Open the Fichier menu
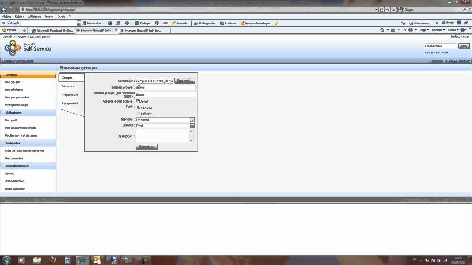The image size is (472, 265). pos(6,17)
